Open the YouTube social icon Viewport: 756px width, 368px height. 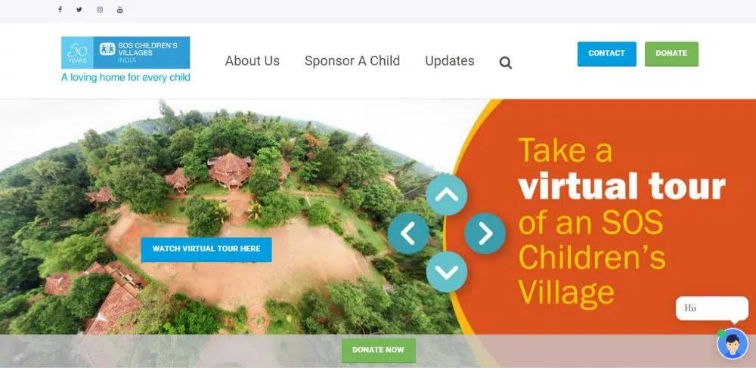[120, 10]
